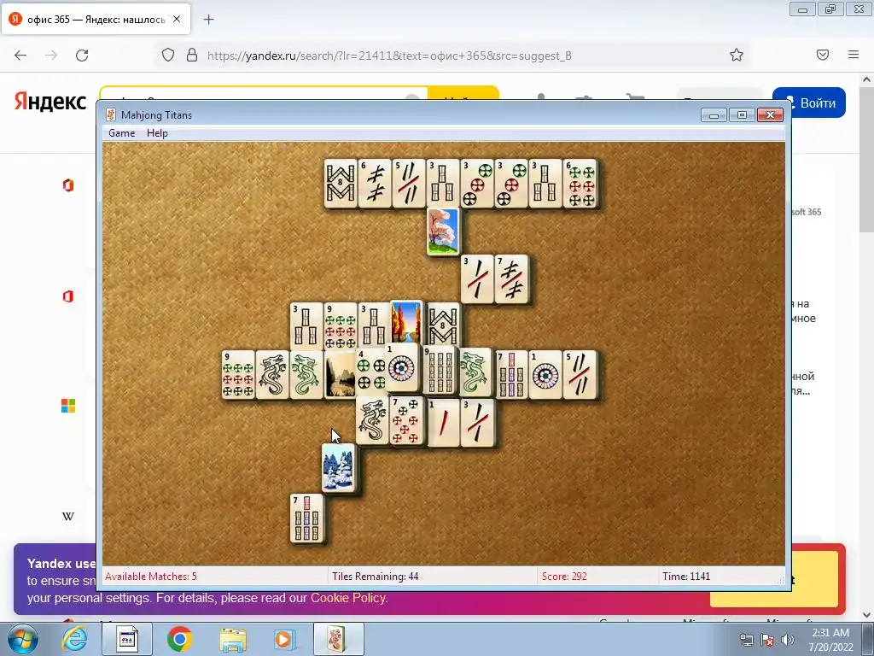The image size is (874, 656).
Task: Select the 8 tile beside the autumn tile
Action: (444, 325)
